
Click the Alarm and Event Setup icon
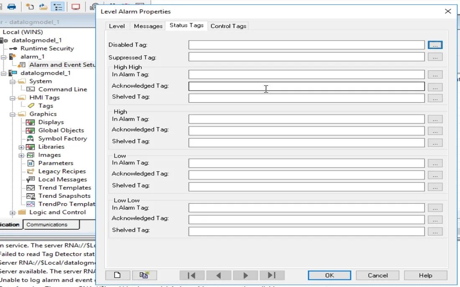(22, 65)
